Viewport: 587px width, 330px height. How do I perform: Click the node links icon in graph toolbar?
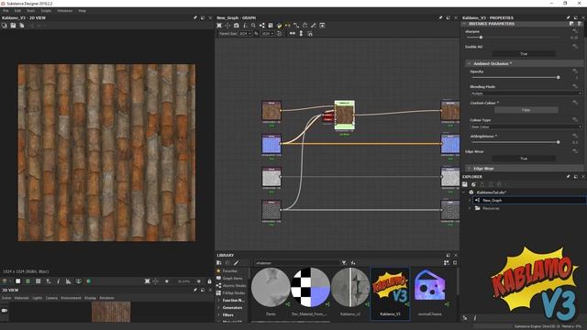click(262, 26)
